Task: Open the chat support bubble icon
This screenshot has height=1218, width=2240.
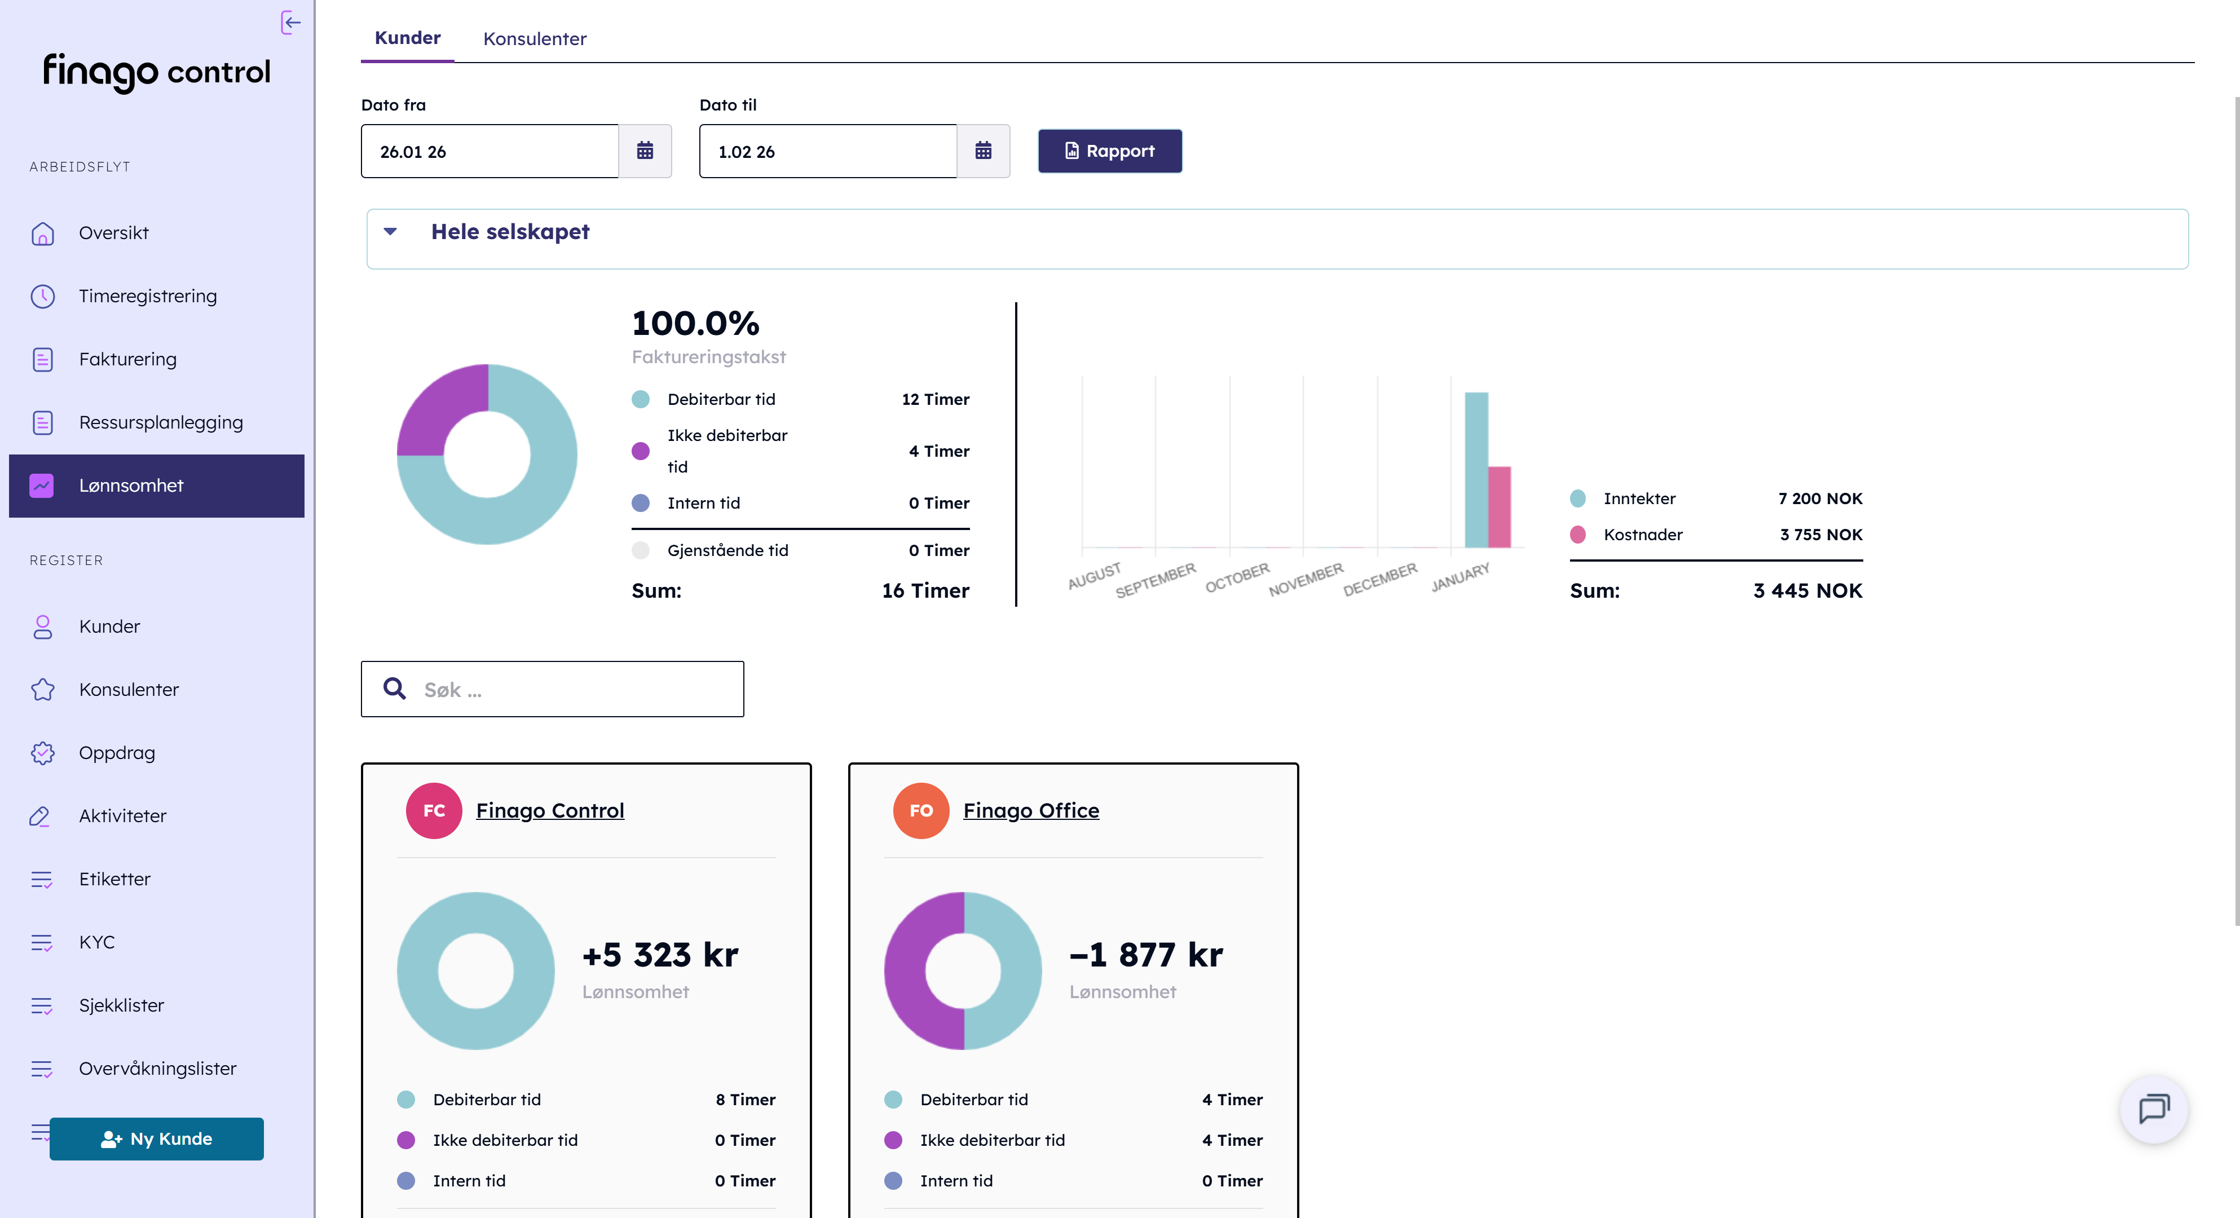Action: (x=2153, y=1109)
